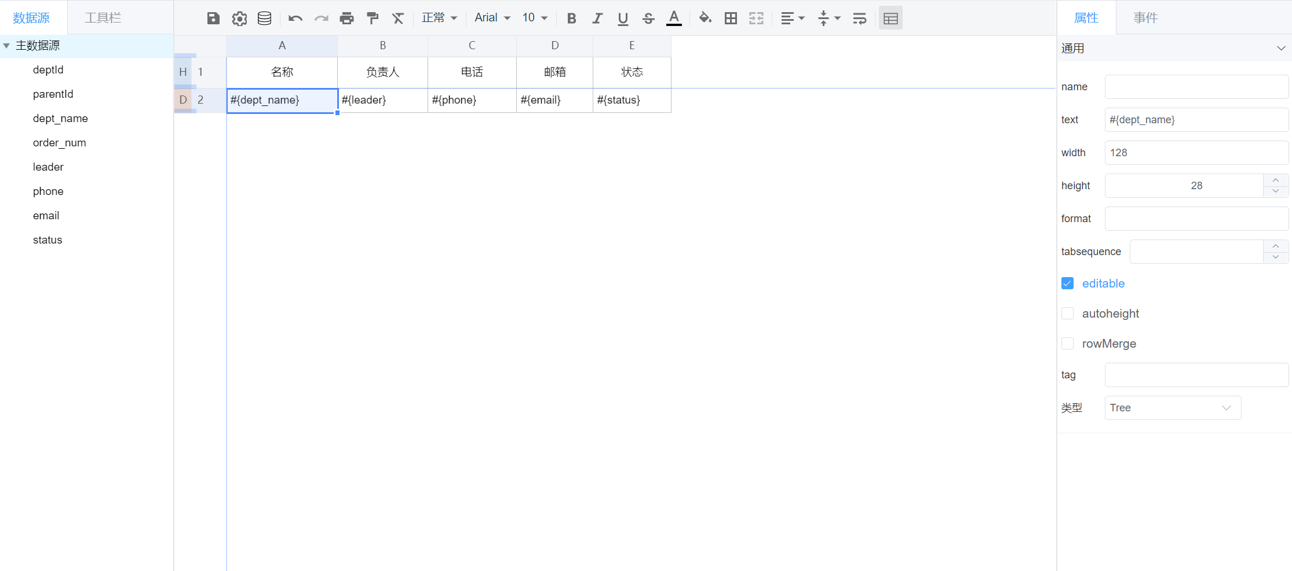This screenshot has height=571, width=1292.
Task: Click the cell borders grid icon
Action: click(731, 18)
